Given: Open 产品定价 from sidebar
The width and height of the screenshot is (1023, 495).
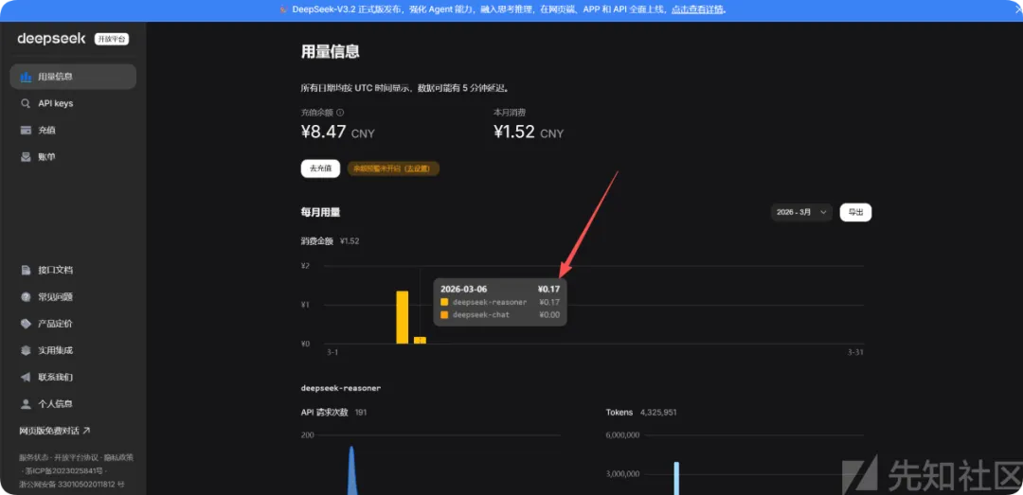Looking at the screenshot, I should point(73,324).
